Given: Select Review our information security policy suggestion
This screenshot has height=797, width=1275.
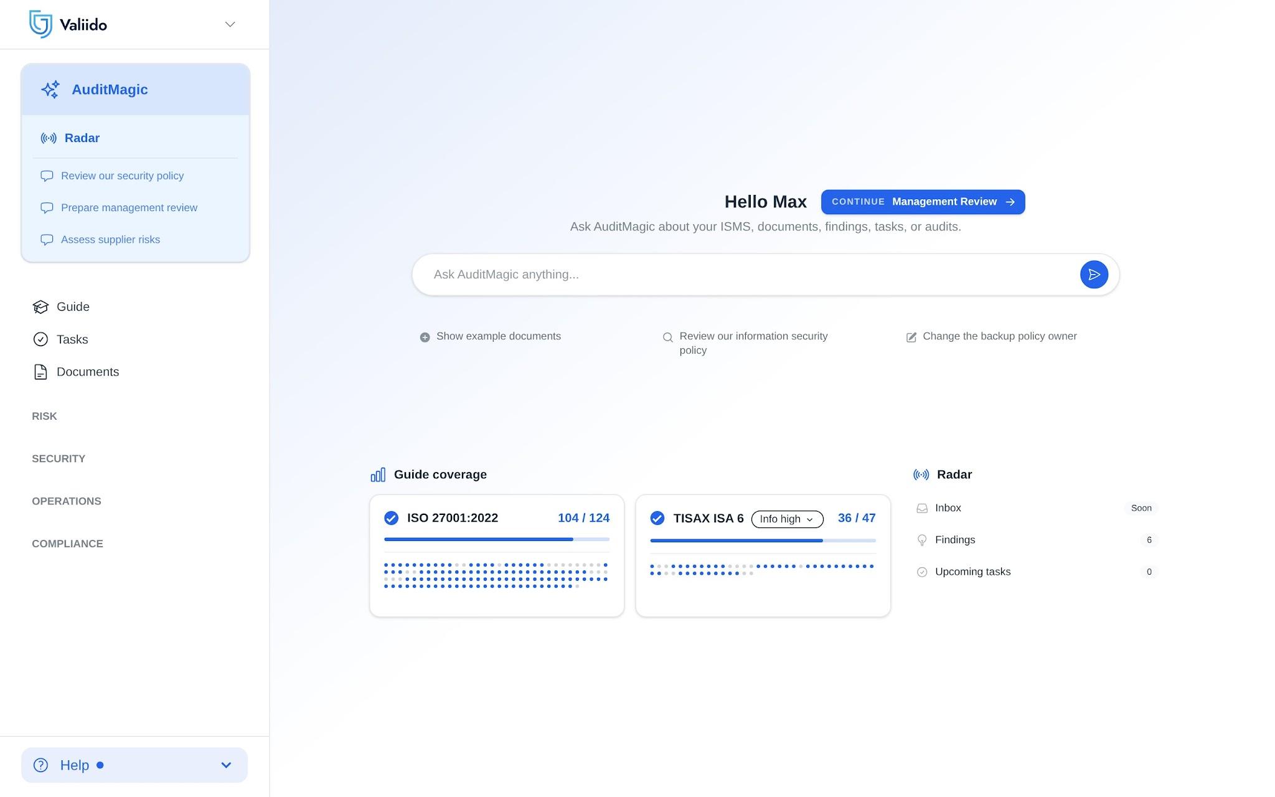Looking at the screenshot, I should tap(753, 343).
